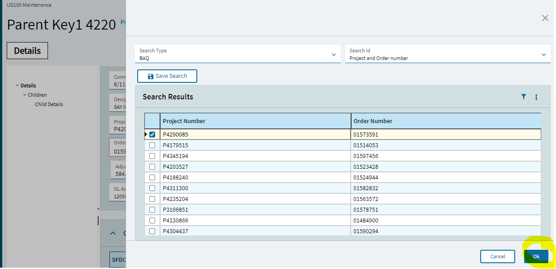Click project number cell P4345194
The height and width of the screenshot is (269, 556).
255,156
